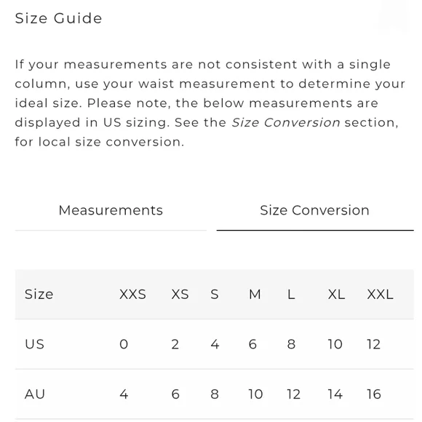This screenshot has width=422, height=422.
Task: Select AU size 16 under XXL
Action: [x=374, y=394]
